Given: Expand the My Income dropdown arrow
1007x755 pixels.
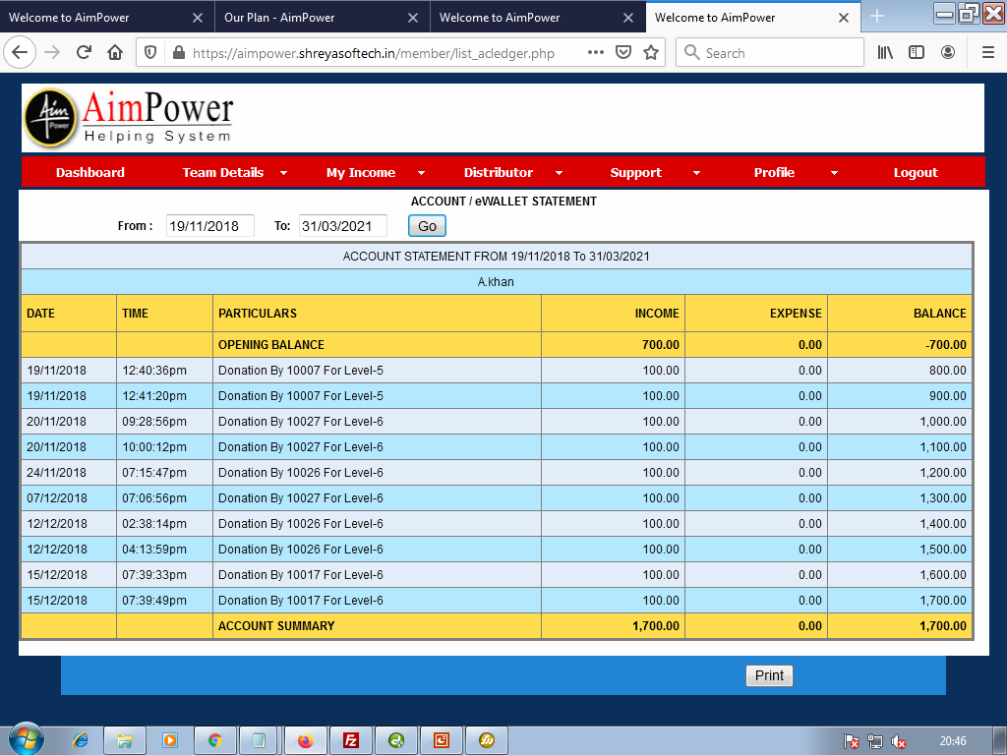Looking at the screenshot, I should click(421, 173).
